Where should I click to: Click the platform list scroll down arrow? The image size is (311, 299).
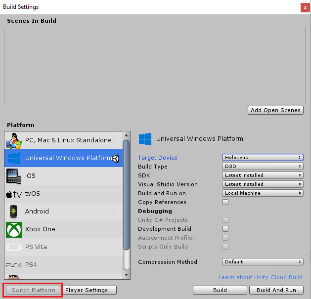point(126,275)
